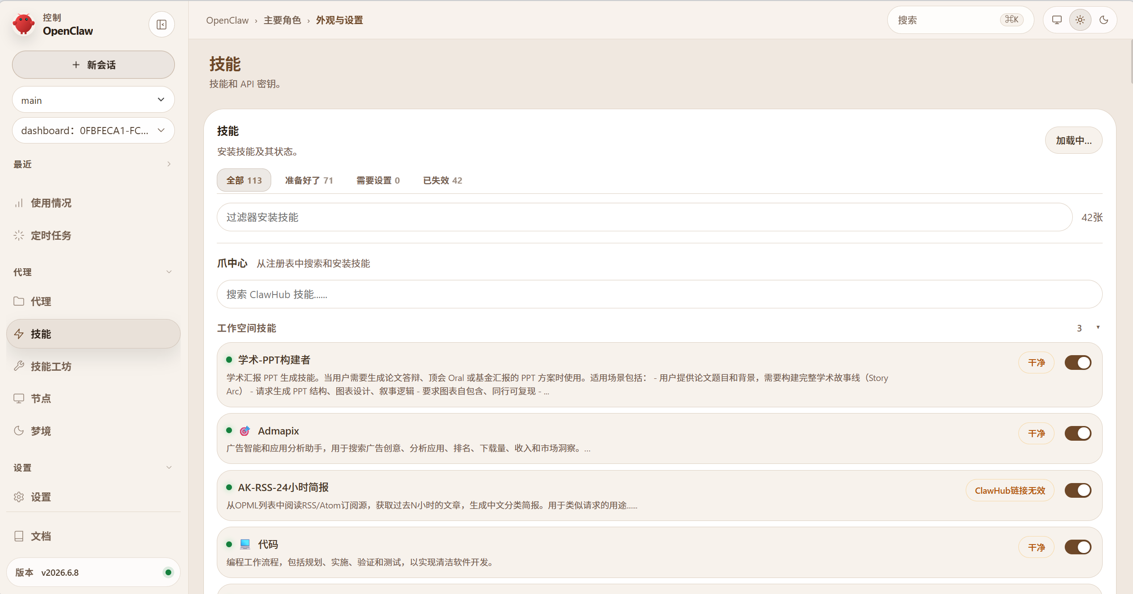
Task: Focus the 搜索 ClawHub 技能 field
Action: pyautogui.click(x=660, y=295)
